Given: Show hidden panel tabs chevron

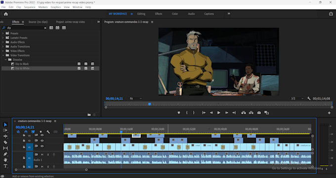Looking at the screenshot, I should [x=98, y=22].
